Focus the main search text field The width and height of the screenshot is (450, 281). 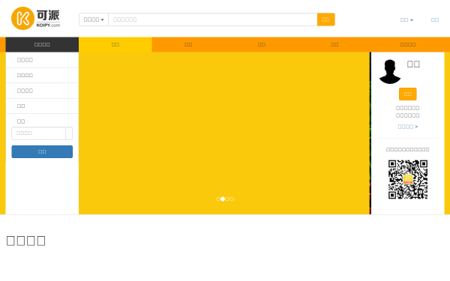(x=213, y=19)
